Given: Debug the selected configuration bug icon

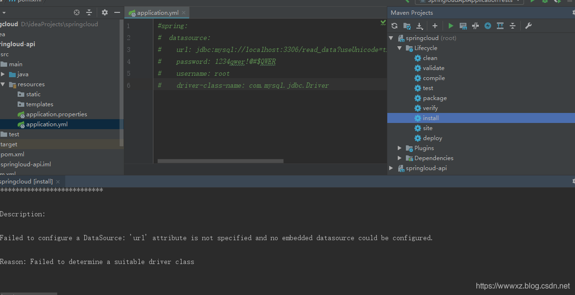Looking at the screenshot, I should pos(545,1).
